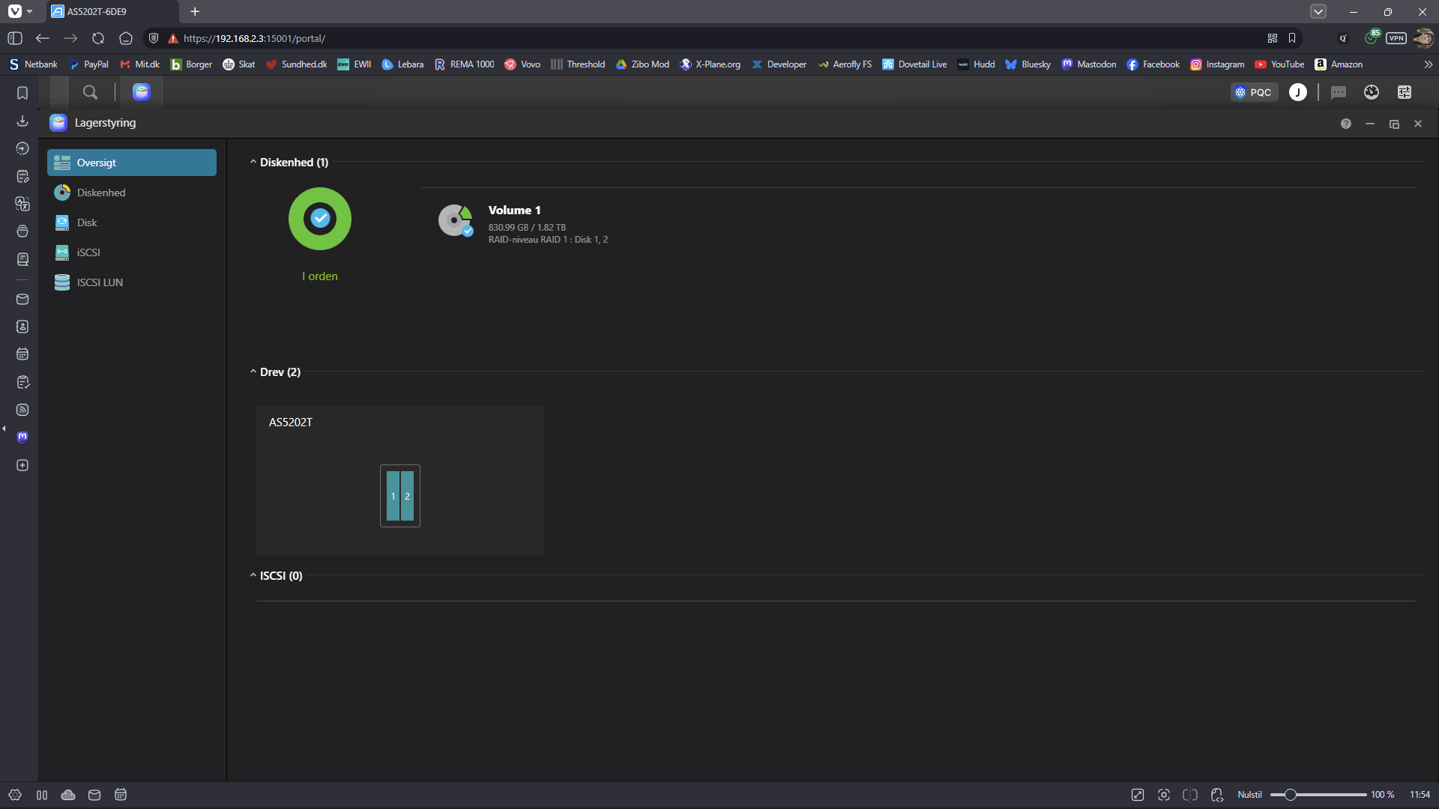Collapse the ISCSI (0) section

[x=253, y=575]
